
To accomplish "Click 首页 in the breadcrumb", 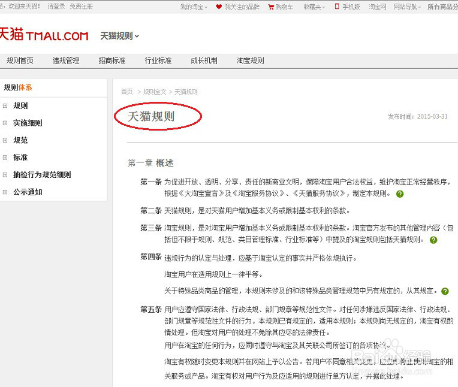I will click(127, 92).
